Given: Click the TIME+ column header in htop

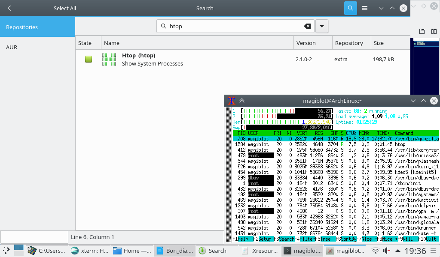Looking at the screenshot, I should [x=383, y=133].
